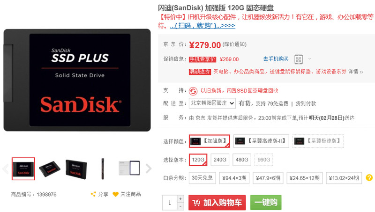Click the green 一键购 button
Screen dimensions: 375x212
[266, 203]
